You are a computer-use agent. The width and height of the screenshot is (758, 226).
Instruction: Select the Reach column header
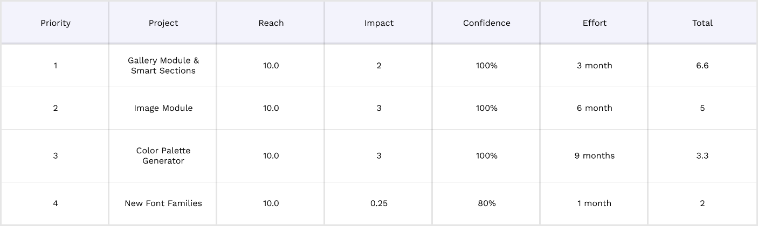(271, 23)
